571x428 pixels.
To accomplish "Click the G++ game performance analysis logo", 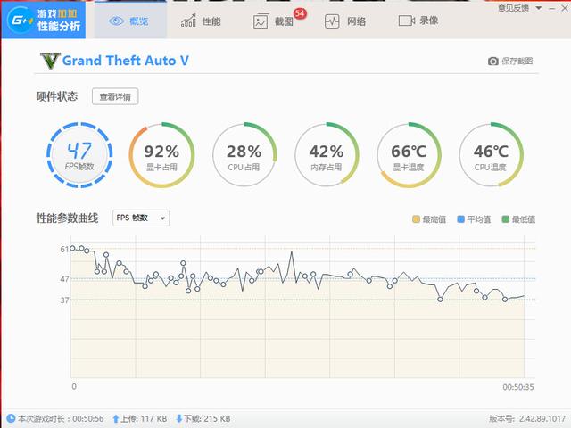I will pos(44,20).
